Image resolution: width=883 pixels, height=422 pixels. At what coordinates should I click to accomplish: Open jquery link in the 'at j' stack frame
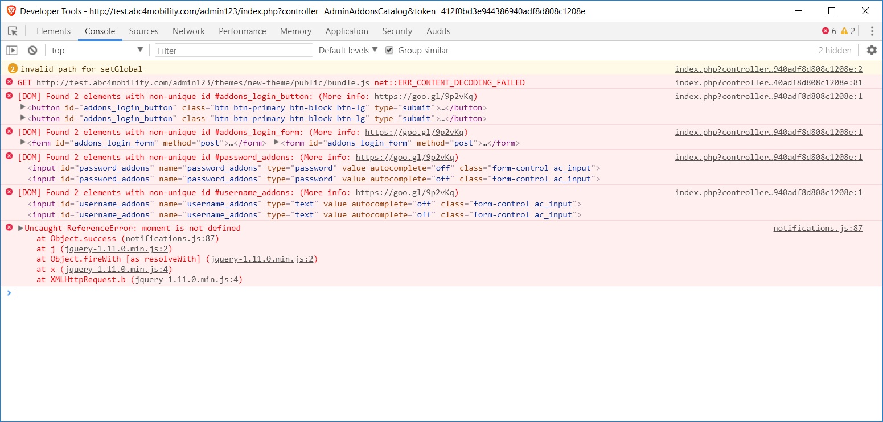(116, 249)
